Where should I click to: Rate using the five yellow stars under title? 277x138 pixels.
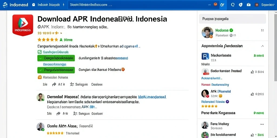pos(48,40)
